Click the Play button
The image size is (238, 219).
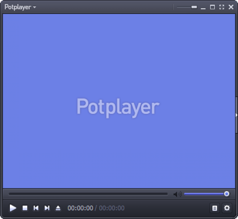13,208
